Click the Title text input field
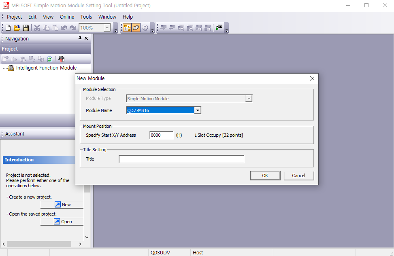This screenshot has height=256, width=394. [x=181, y=159]
